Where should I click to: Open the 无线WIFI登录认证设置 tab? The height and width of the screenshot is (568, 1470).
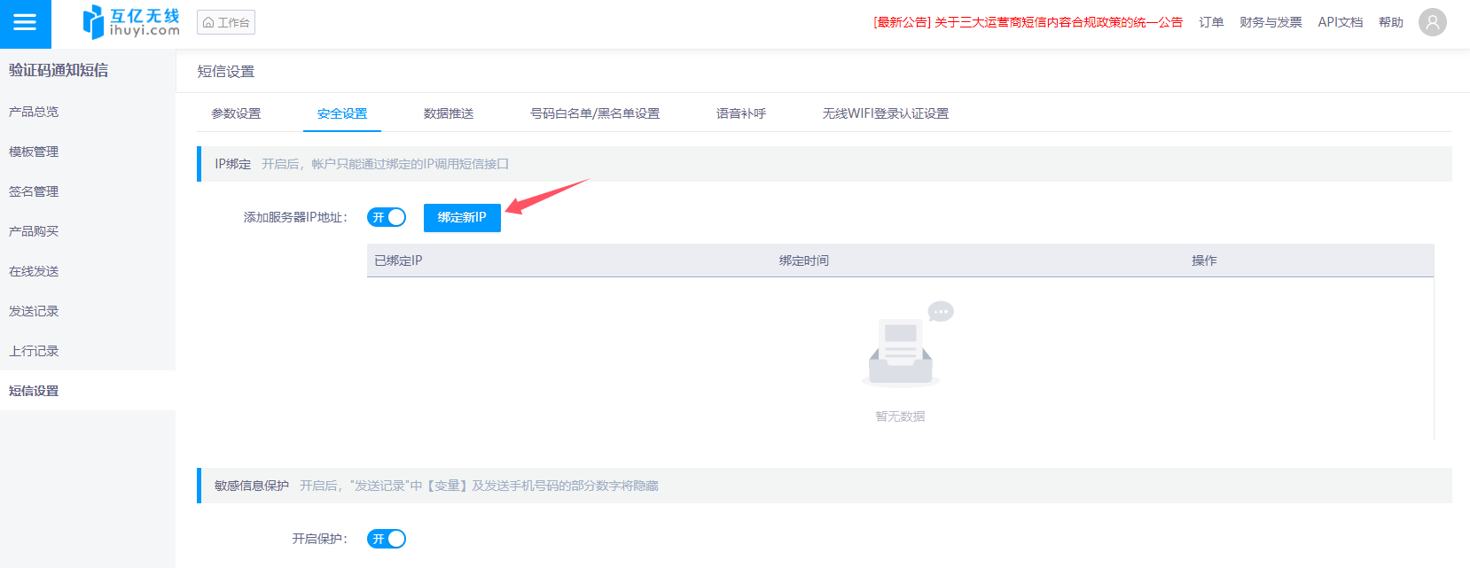[886, 113]
